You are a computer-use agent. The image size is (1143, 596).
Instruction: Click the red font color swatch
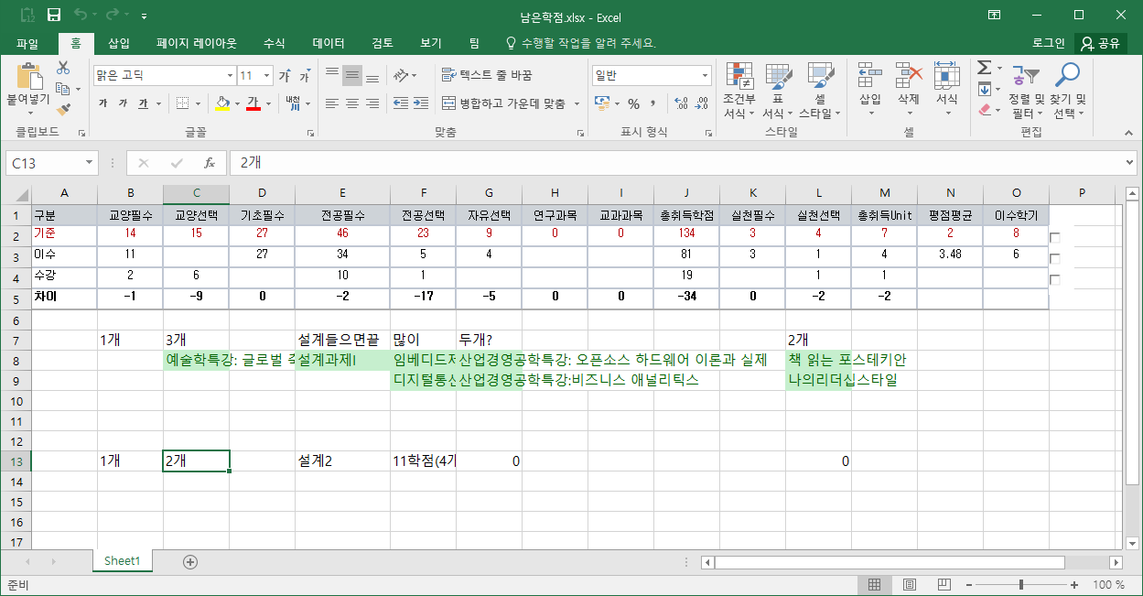point(253,103)
